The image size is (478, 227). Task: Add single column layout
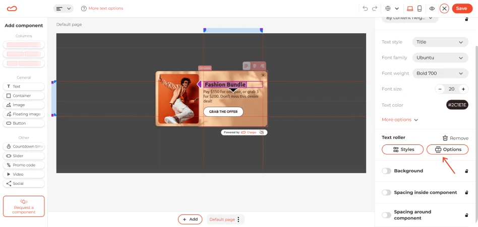point(24,45)
